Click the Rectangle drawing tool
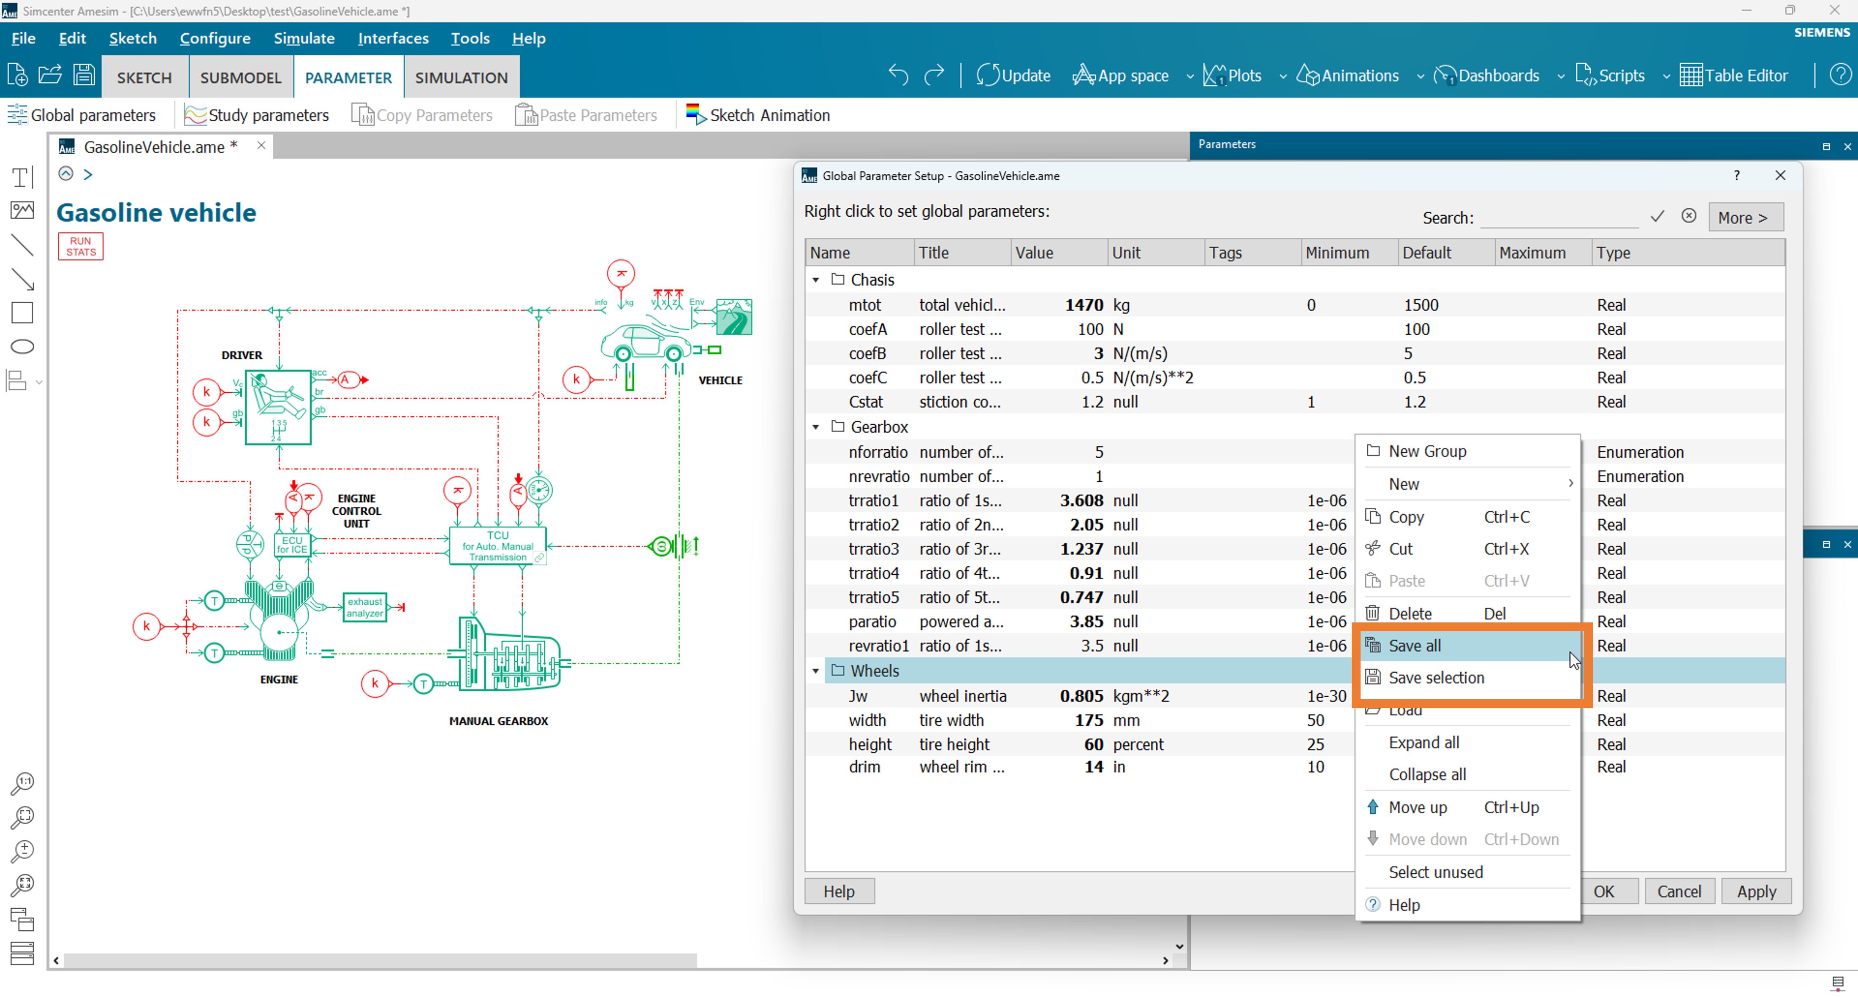 click(22, 312)
